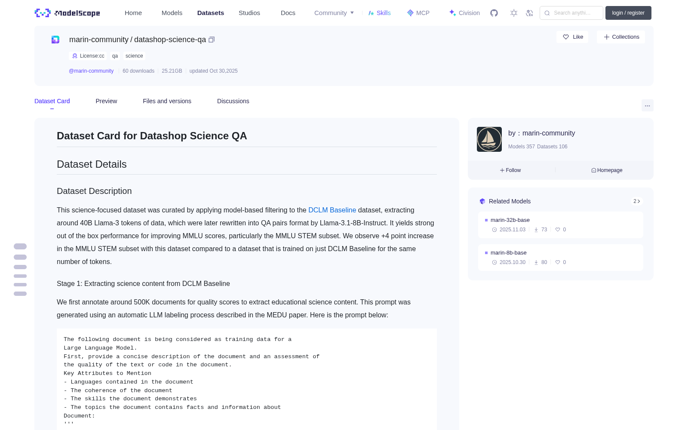The image size is (688, 430).
Task: Click the qa tag
Action: (x=115, y=56)
